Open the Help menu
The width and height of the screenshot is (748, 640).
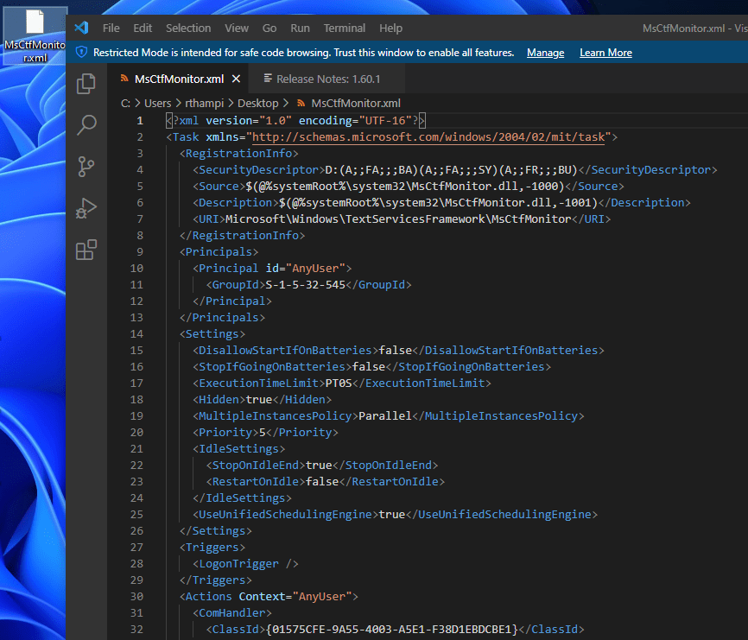390,29
